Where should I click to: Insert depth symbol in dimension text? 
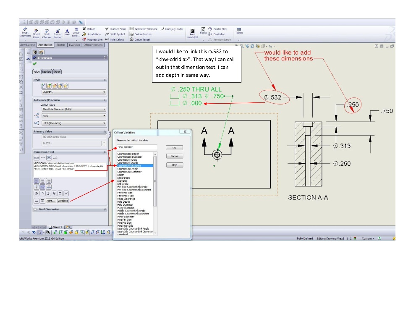tap(42, 201)
